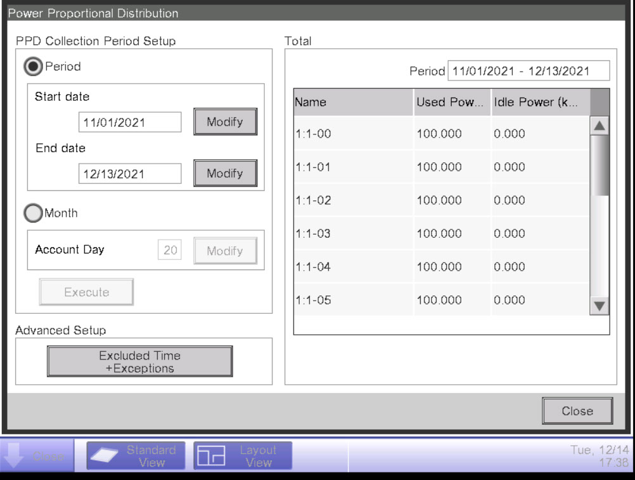Click the Start date field 11/01/2021
The width and height of the screenshot is (635, 480).
130,122
